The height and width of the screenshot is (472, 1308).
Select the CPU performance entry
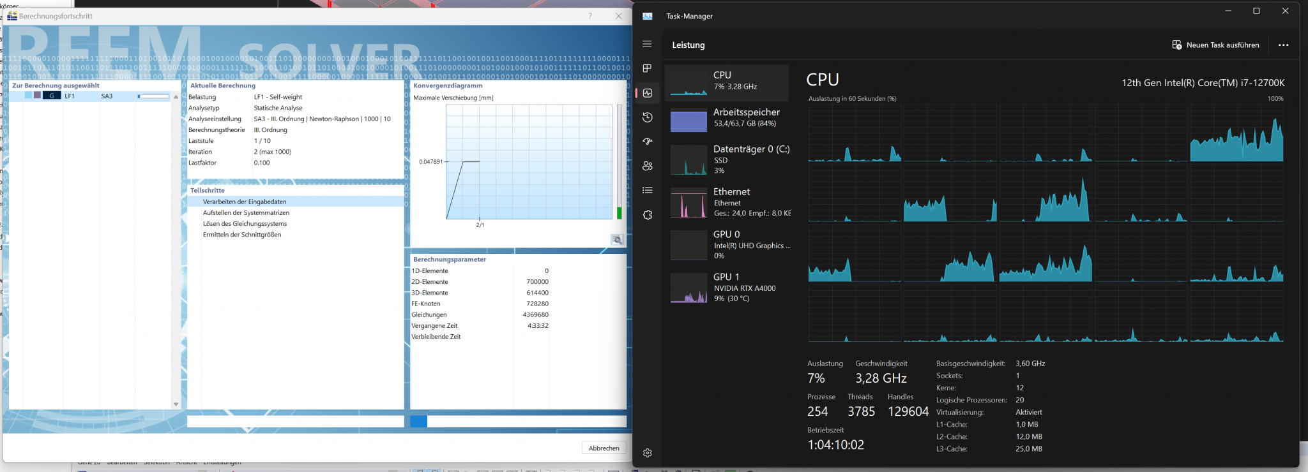click(x=727, y=82)
